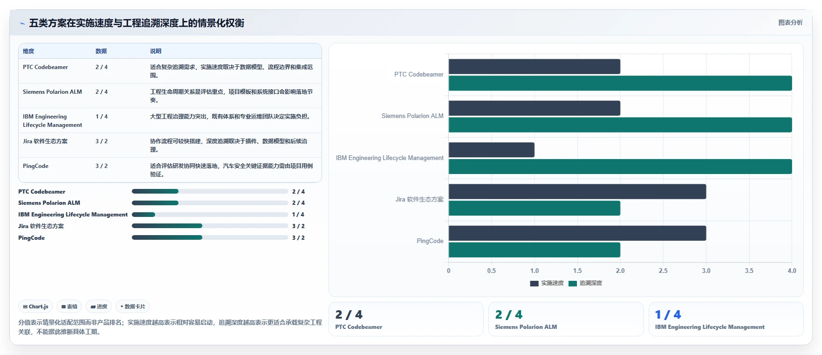
Task: Click IBM Engineering green 追溯深度 chart bar
Action: pos(620,167)
